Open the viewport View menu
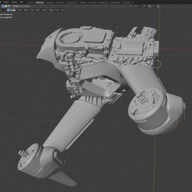 coord(20,10)
